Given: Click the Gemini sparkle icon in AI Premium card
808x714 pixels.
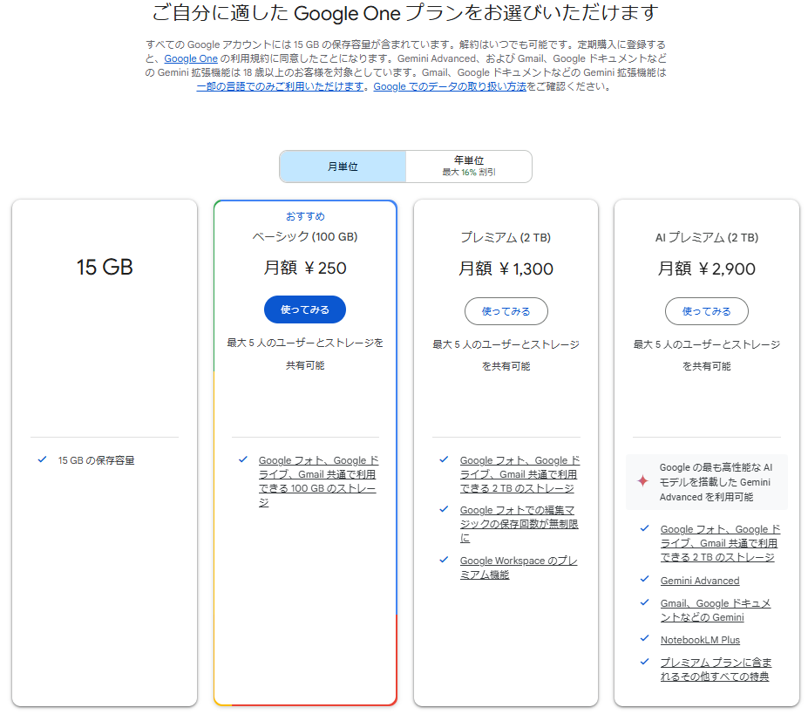Looking at the screenshot, I should click(642, 481).
